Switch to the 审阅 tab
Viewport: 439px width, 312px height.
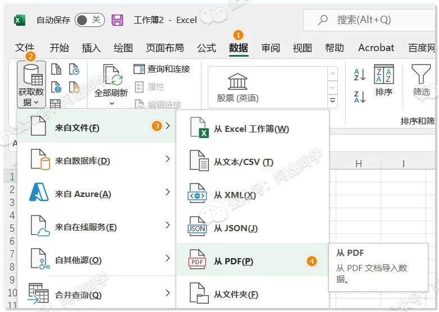(271, 48)
